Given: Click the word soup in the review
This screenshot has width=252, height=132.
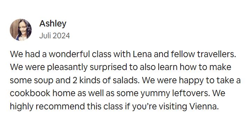Looking at the screenshot, I should (44, 80).
